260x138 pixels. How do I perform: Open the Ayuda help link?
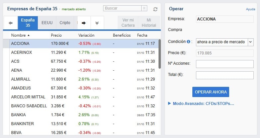[x=250, y=9]
